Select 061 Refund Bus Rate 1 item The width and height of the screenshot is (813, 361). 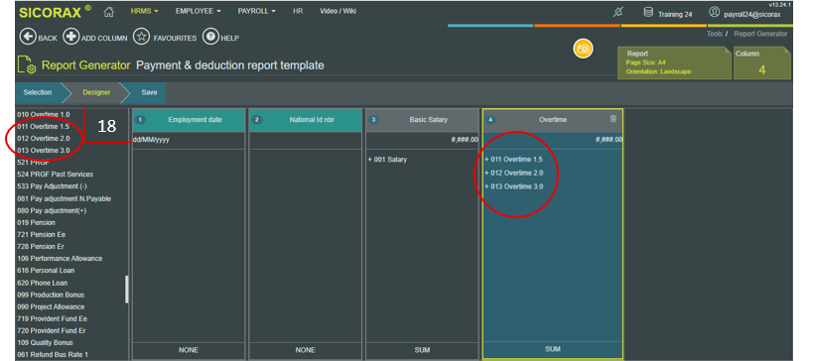pos(53,355)
